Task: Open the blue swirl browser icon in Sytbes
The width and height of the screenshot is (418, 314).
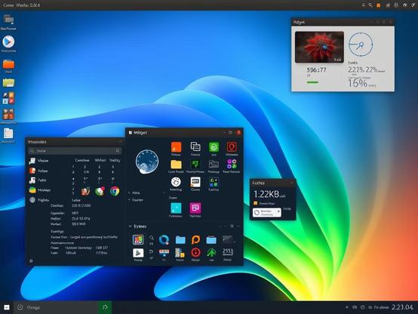Action: [x=164, y=239]
